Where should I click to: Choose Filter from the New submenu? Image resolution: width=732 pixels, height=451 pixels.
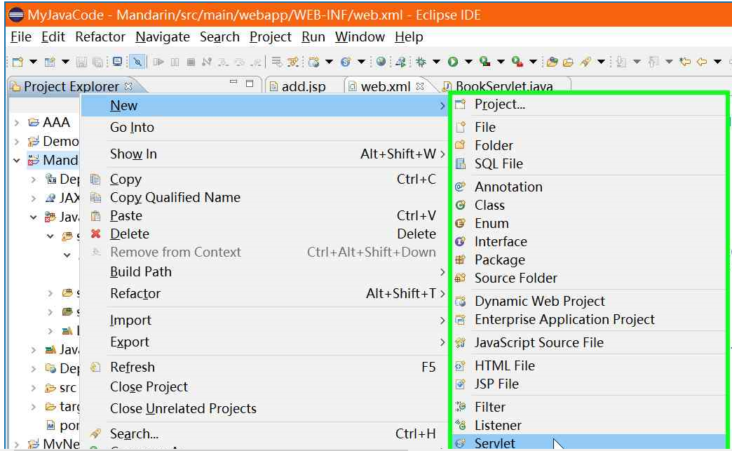click(589, 407)
